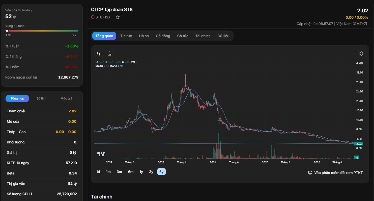Open chart settings gear
The height and width of the screenshot is (201, 374).
361,54
